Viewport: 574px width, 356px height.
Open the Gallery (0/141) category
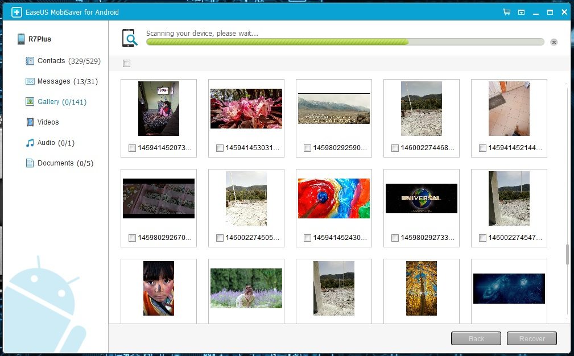click(x=61, y=102)
